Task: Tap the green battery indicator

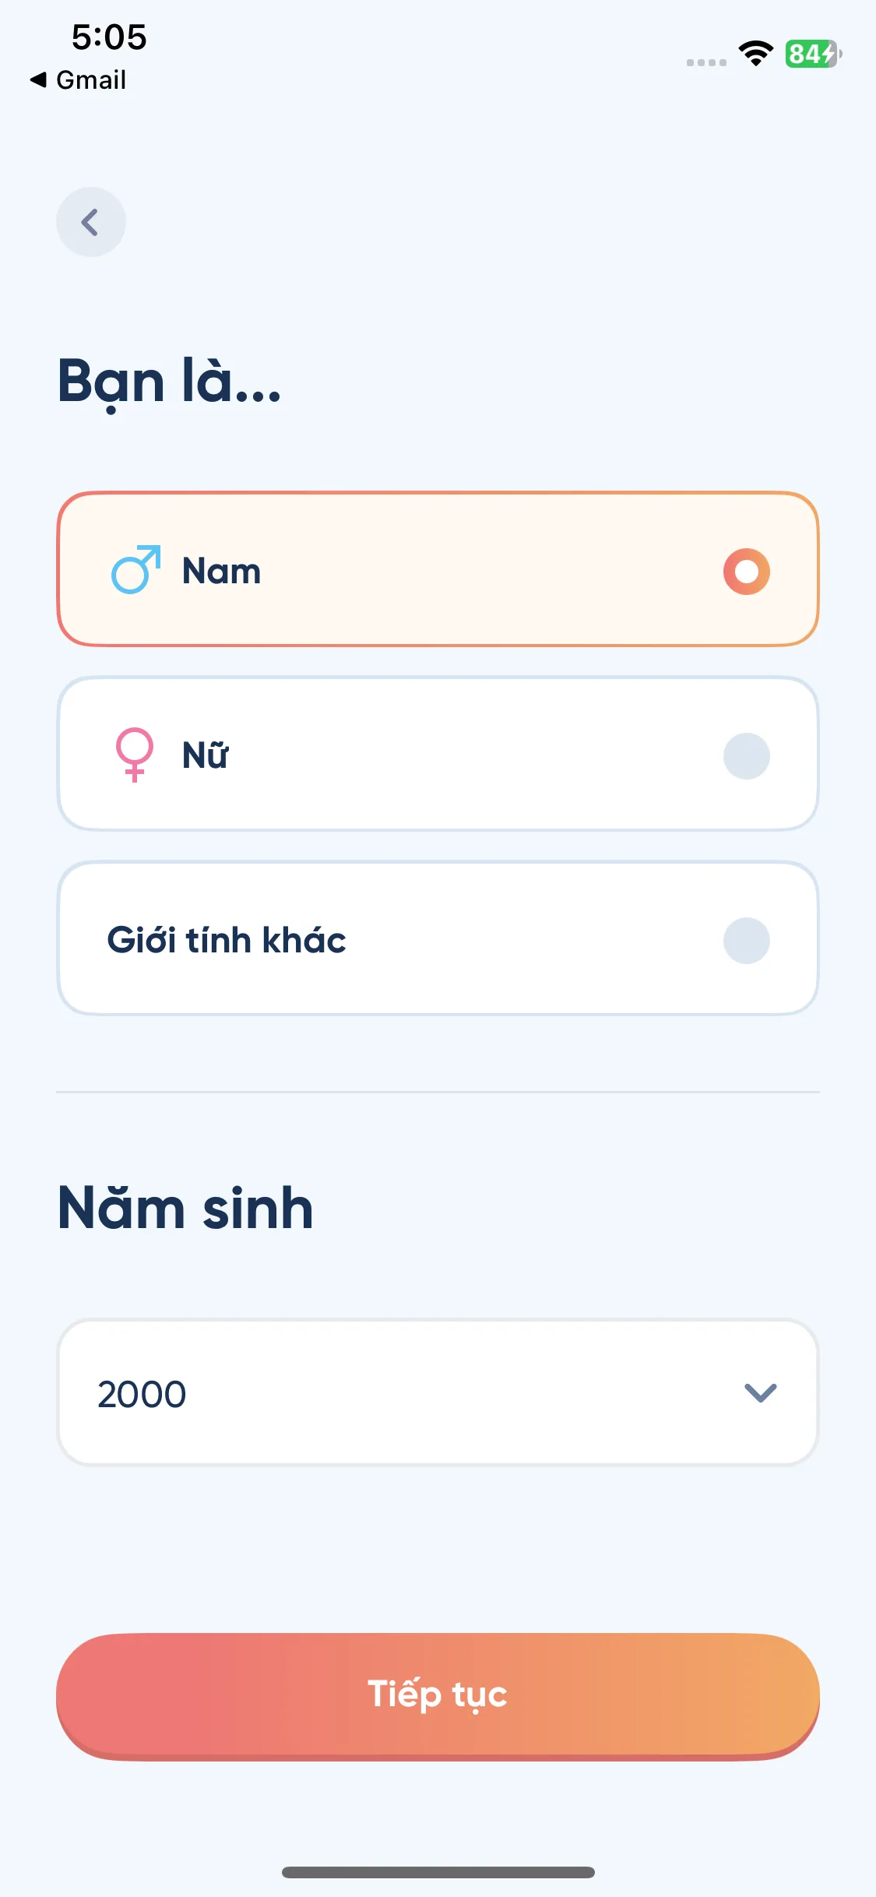Action: [812, 54]
